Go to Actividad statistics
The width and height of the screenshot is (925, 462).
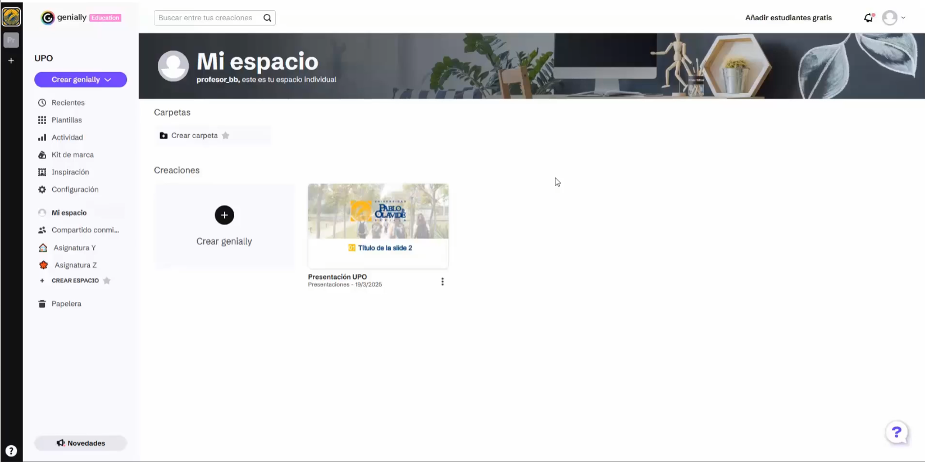click(x=67, y=138)
